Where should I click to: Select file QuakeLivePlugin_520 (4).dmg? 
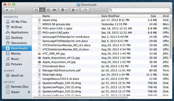(x=101, y=83)
